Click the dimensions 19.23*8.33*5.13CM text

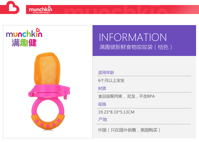click(x=116, y=112)
